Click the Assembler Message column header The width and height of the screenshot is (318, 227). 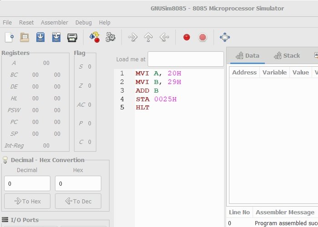point(285,212)
